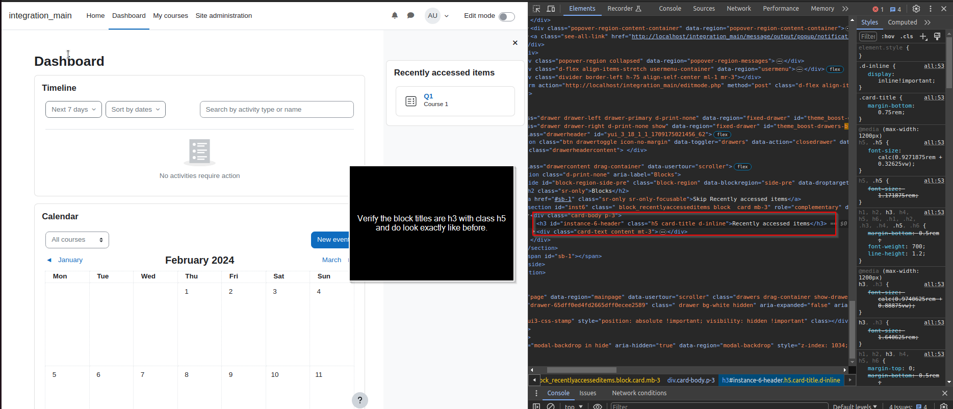Select div.card-body.p-3 in the breadcrumb
The width and height of the screenshot is (953, 409).
(x=691, y=380)
